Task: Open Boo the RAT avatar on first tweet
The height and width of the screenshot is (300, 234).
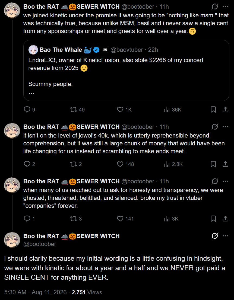Action: coord(12,10)
